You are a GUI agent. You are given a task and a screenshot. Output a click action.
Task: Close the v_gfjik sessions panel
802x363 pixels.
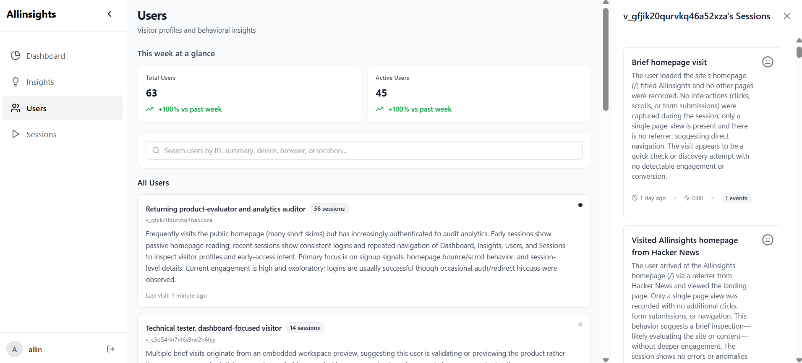click(787, 16)
